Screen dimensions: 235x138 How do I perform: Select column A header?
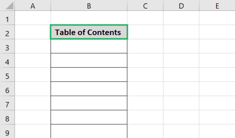33,5
